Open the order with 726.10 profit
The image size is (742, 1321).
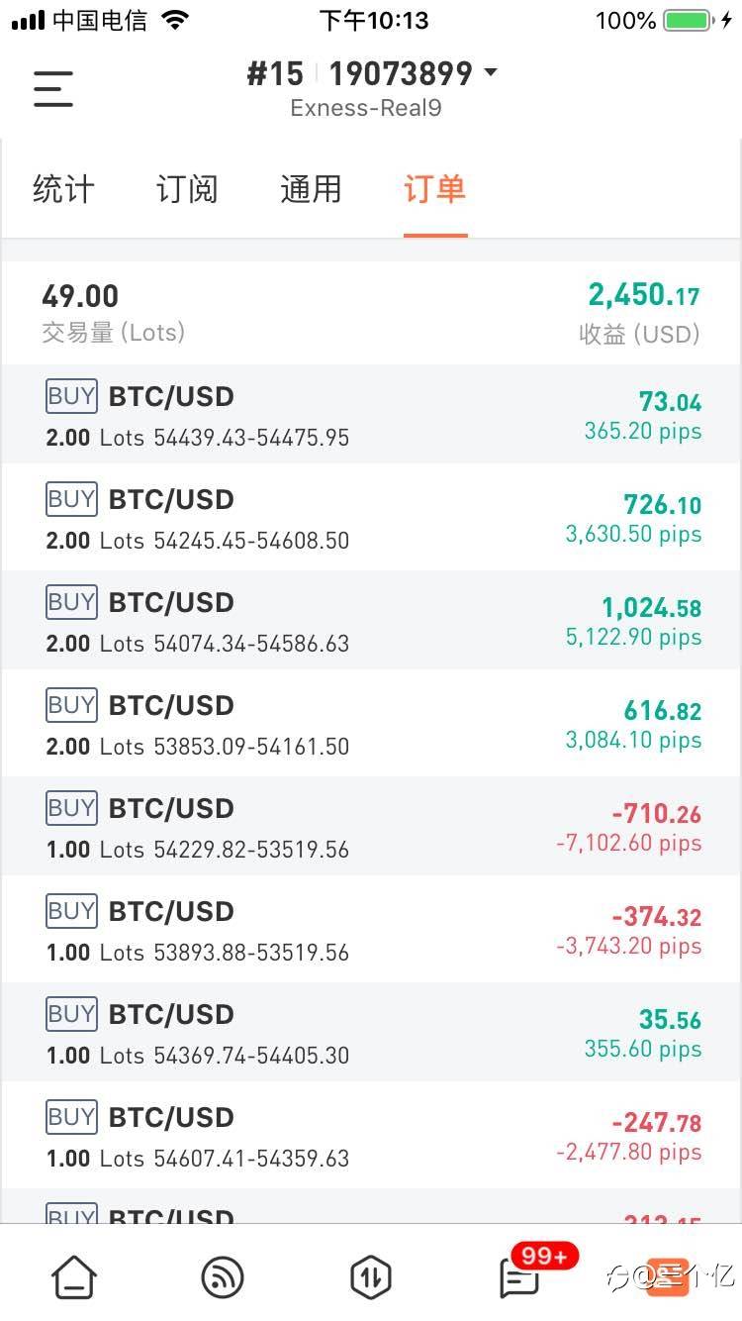(x=371, y=518)
